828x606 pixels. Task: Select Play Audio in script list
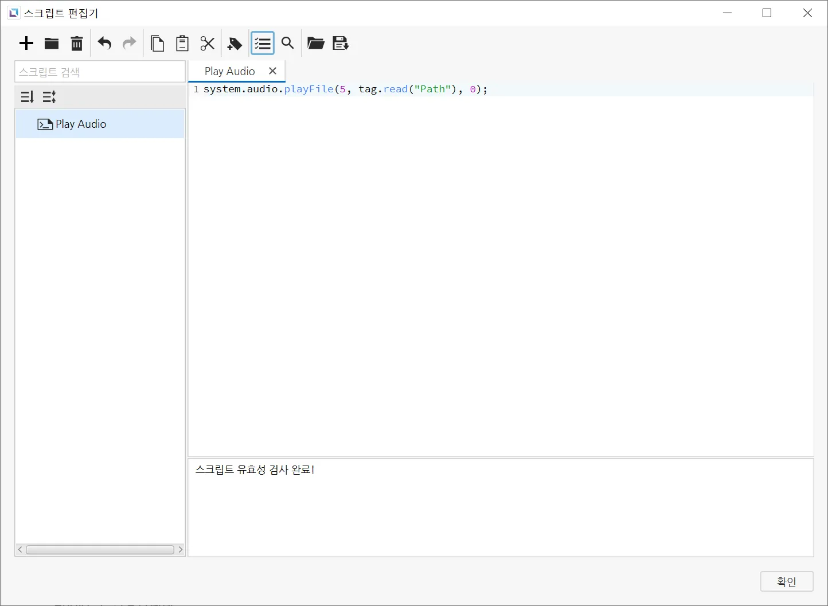click(81, 124)
